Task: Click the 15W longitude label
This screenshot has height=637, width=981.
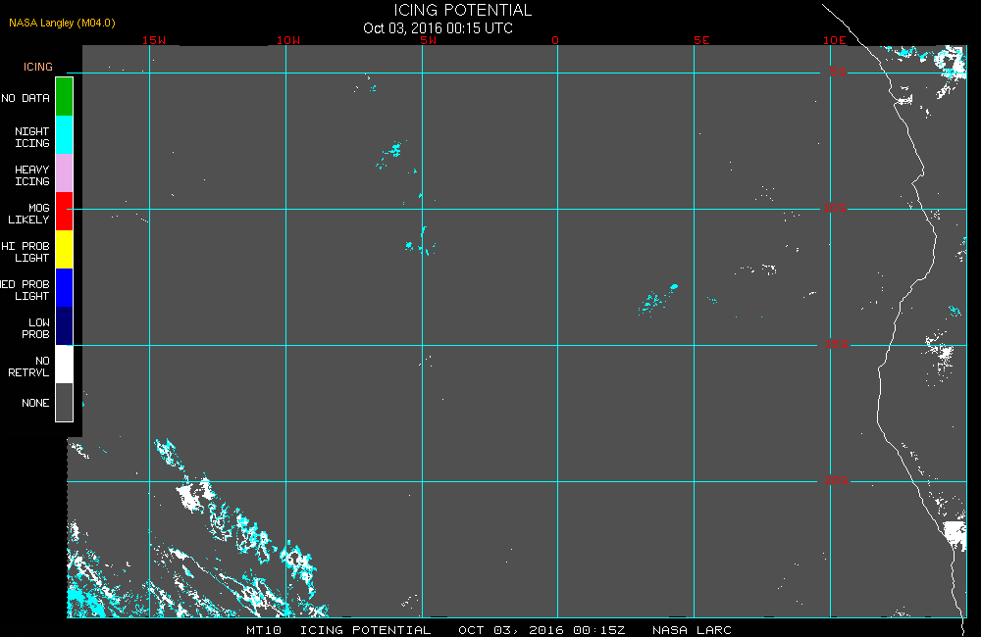Action: click(154, 40)
